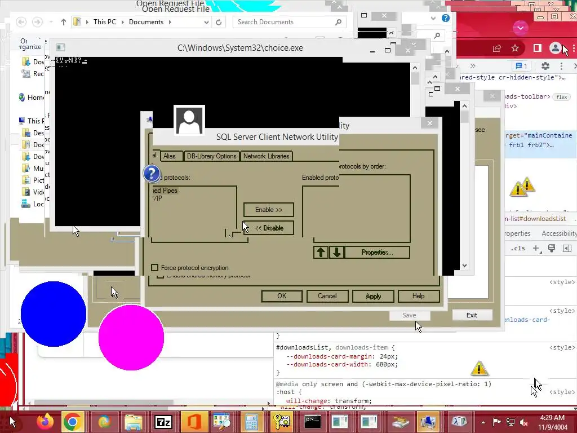Expand This PC breadcrumb arrow
The image size is (577, 433).
(123, 22)
